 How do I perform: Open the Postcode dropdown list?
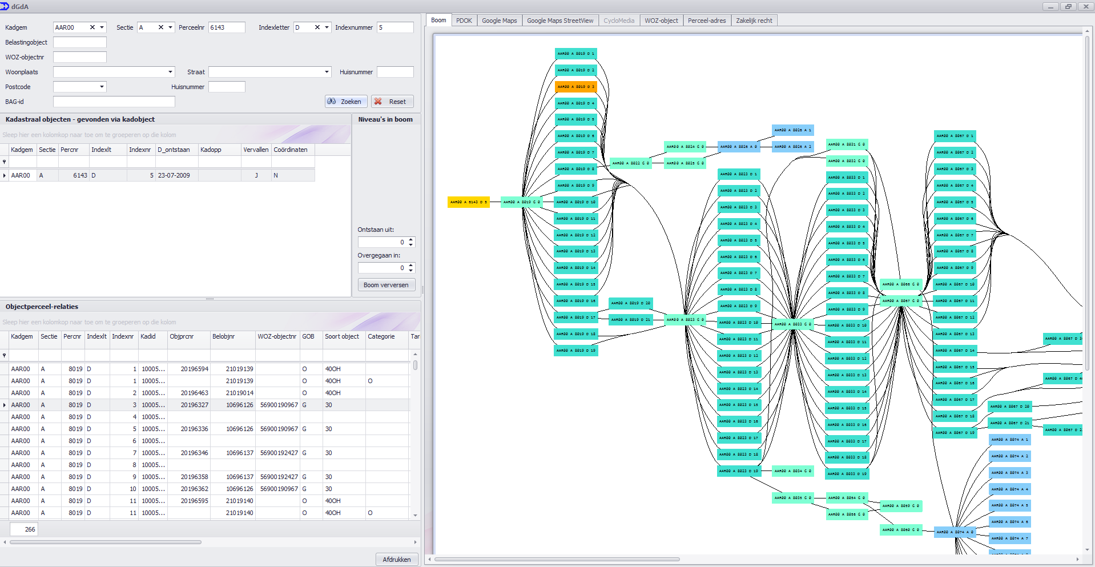[x=102, y=87]
